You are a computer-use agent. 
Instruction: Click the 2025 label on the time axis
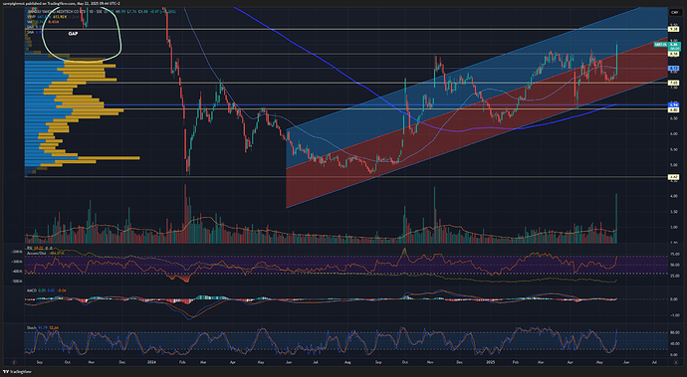click(x=490, y=362)
